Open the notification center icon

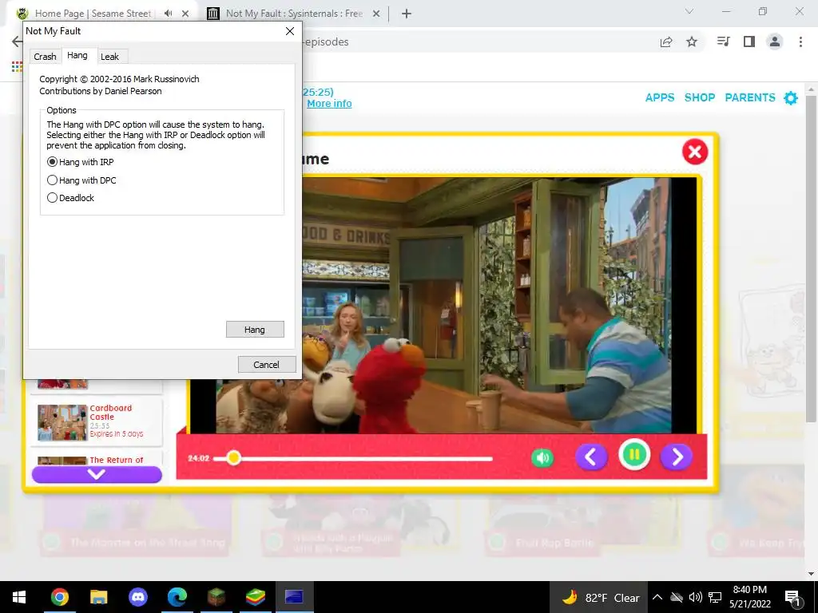point(793,597)
